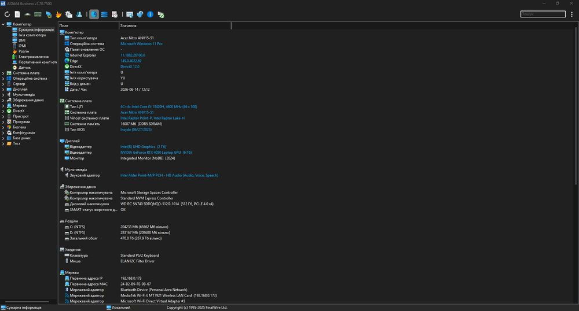Click the vertical scrollbar of details pane

click(x=577, y=104)
